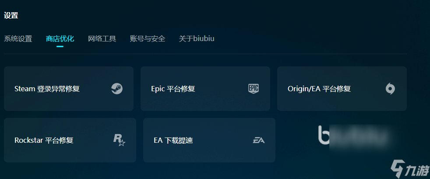The image size is (430, 179).
Task: Start Epic 平台修复
Action: (205, 89)
